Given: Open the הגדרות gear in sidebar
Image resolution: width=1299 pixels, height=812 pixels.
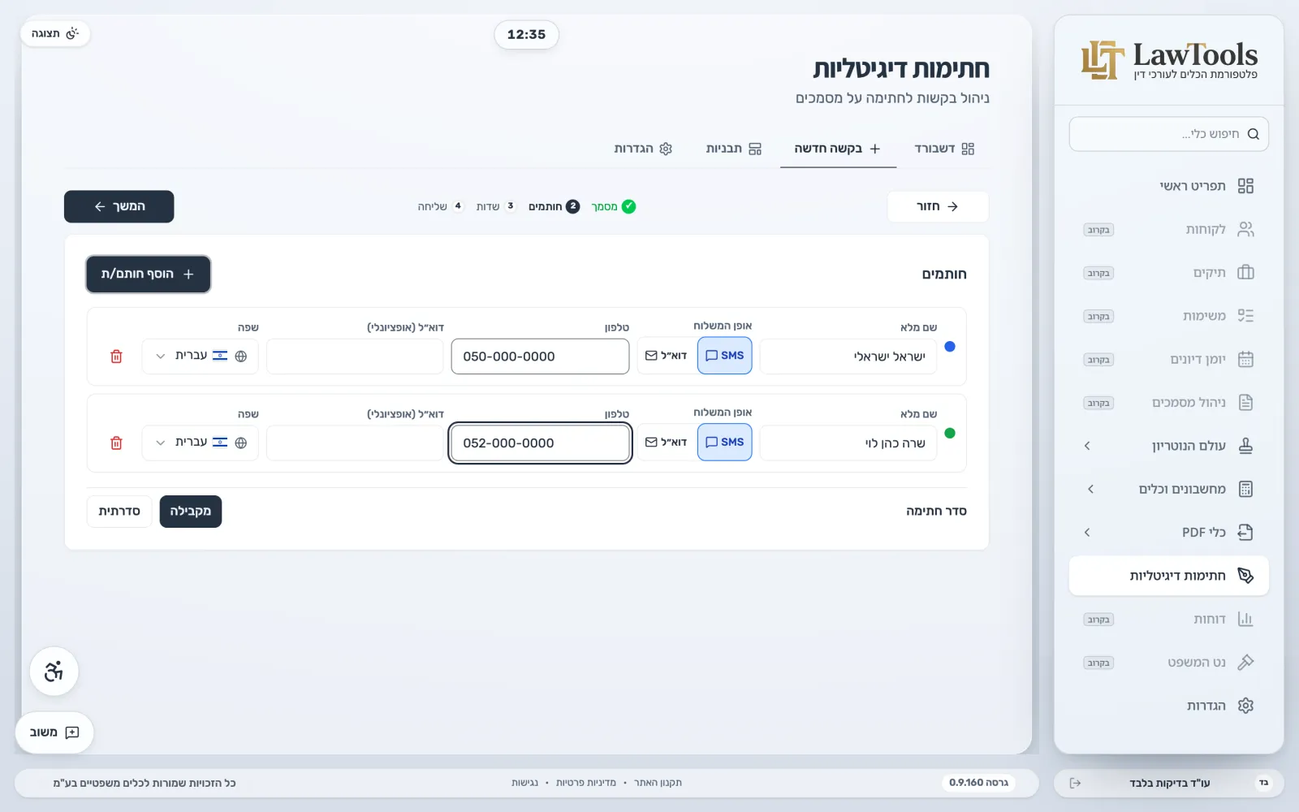Looking at the screenshot, I should coord(1245,706).
